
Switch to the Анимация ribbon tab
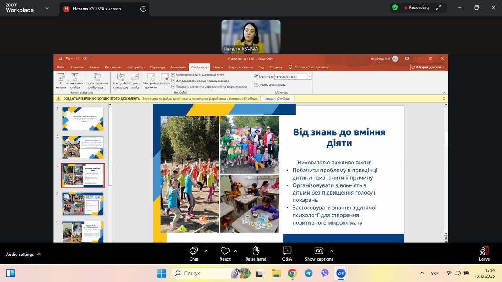point(178,67)
